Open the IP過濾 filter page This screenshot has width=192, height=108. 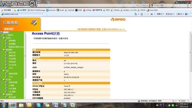click(11, 85)
